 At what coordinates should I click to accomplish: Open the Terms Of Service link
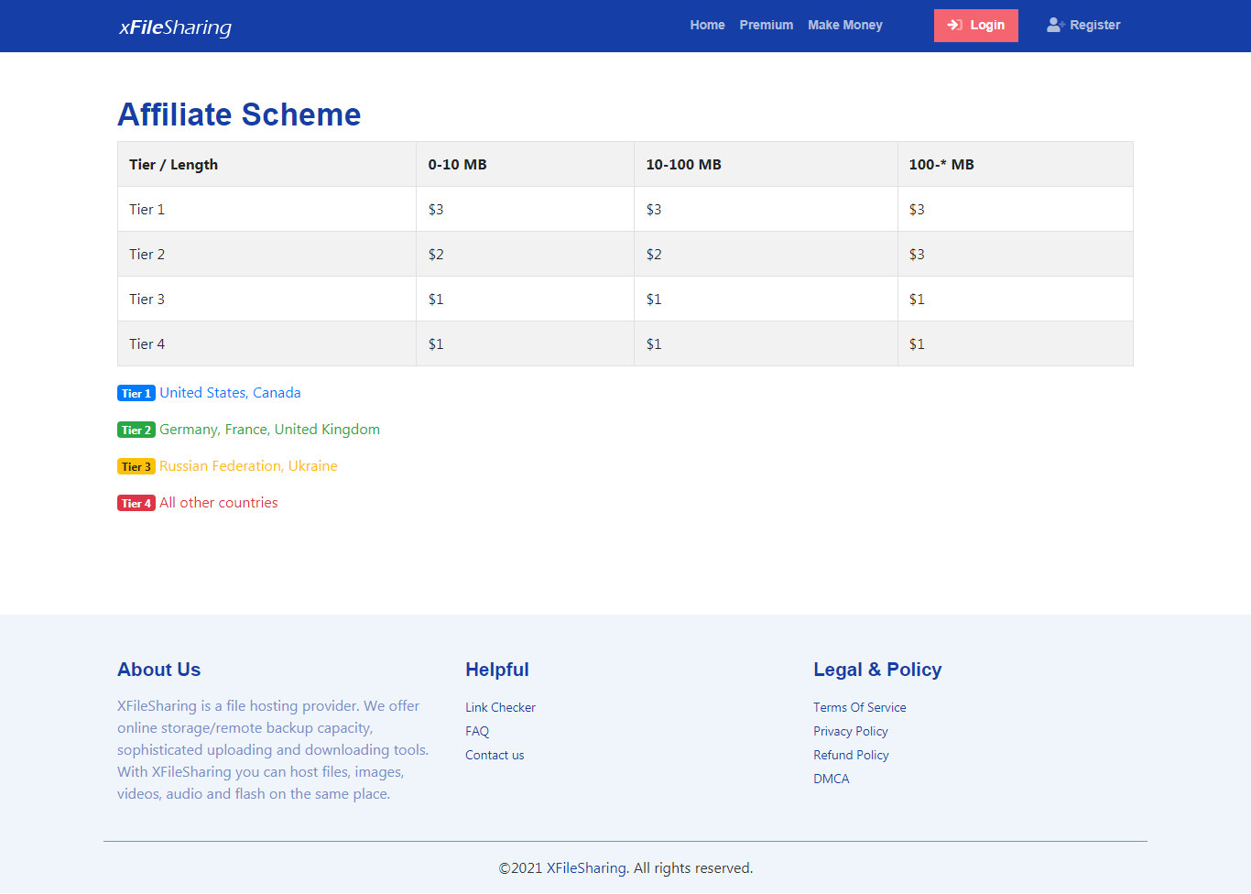point(860,707)
